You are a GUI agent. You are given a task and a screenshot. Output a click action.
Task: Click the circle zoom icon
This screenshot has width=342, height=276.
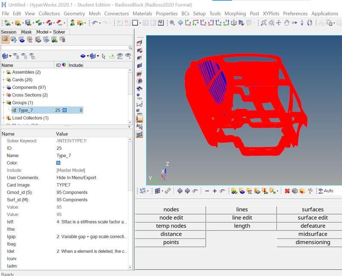tap(271, 23)
